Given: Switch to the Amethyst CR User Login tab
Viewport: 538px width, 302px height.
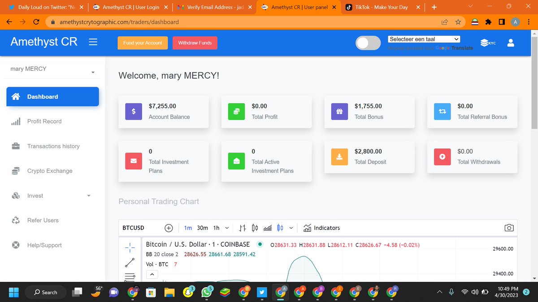Looking at the screenshot, I should [x=130, y=7].
